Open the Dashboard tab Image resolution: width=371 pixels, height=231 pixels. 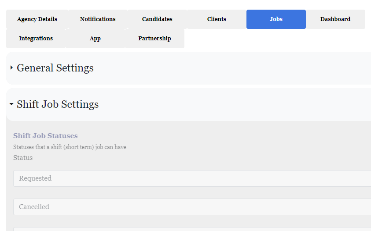pyautogui.click(x=335, y=19)
